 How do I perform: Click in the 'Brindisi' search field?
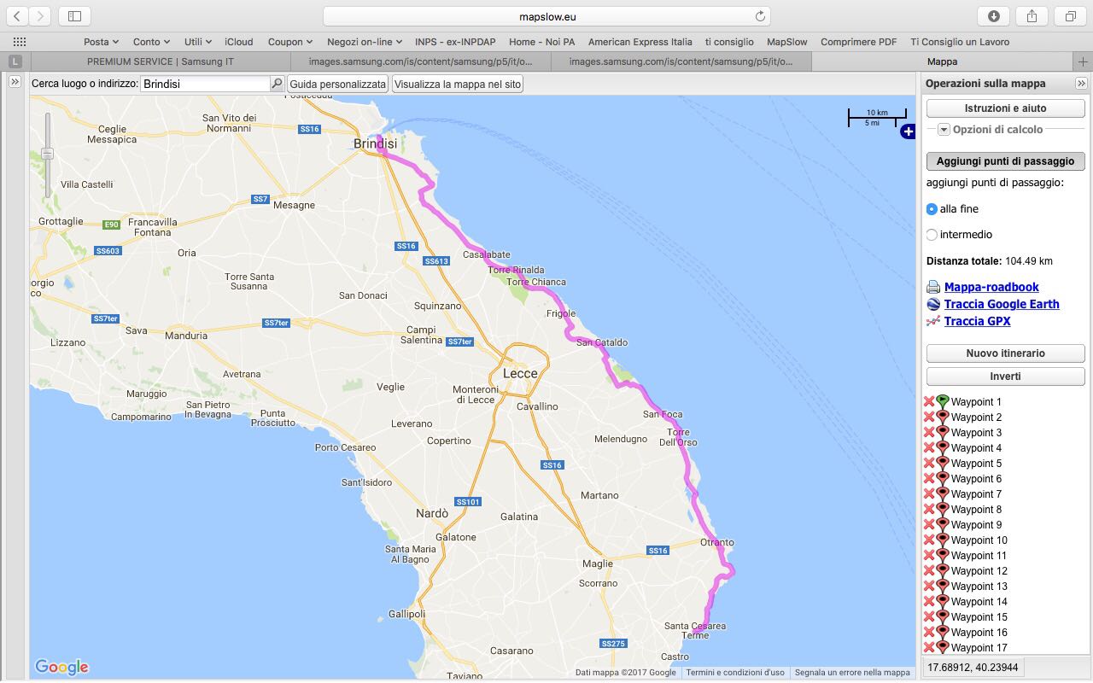click(x=205, y=84)
